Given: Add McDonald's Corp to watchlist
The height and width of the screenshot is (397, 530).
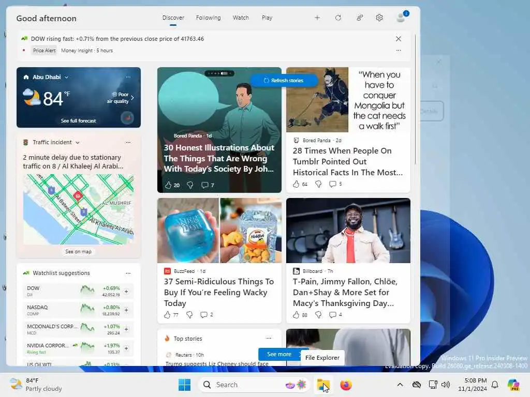Looking at the screenshot, I should (x=126, y=329).
